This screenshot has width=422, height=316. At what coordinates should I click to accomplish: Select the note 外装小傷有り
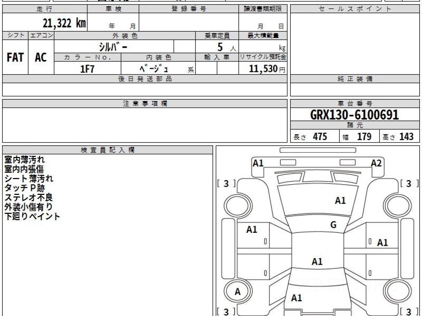[28, 207]
